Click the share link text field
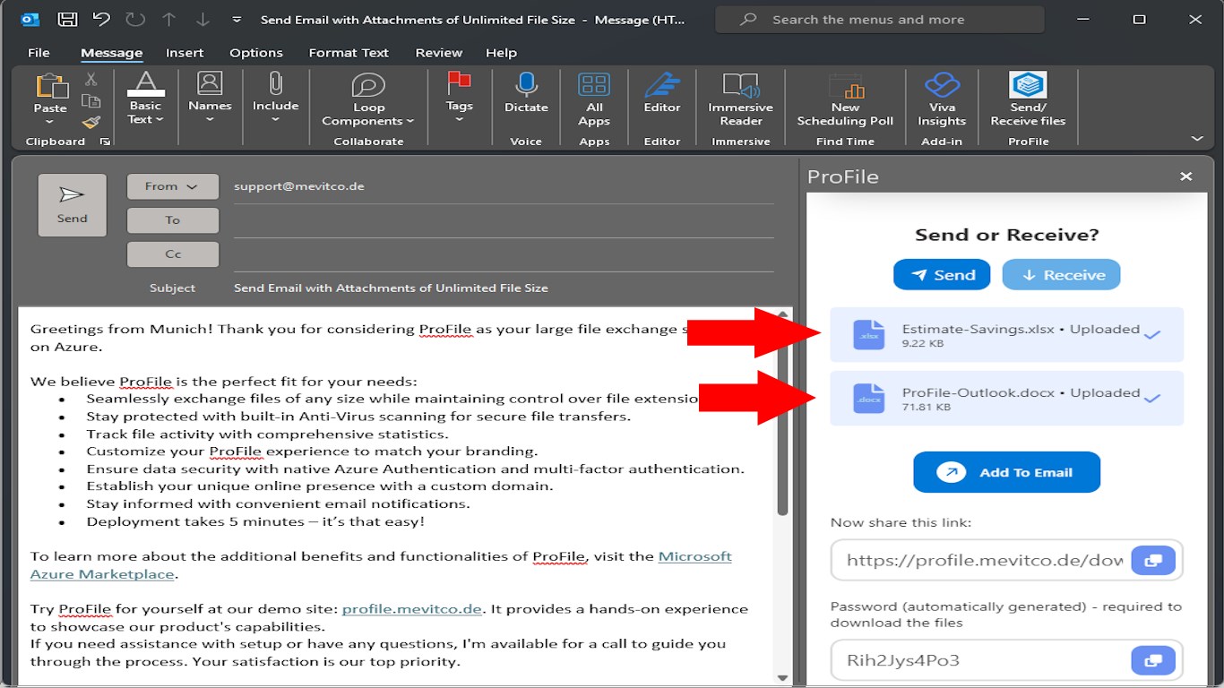1224x688 pixels. point(984,560)
